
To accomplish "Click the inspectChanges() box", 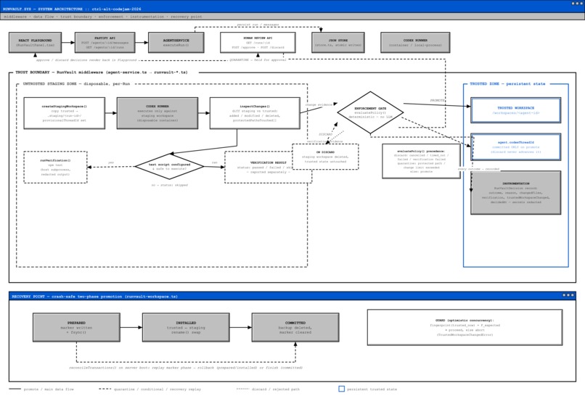I will pos(255,113).
